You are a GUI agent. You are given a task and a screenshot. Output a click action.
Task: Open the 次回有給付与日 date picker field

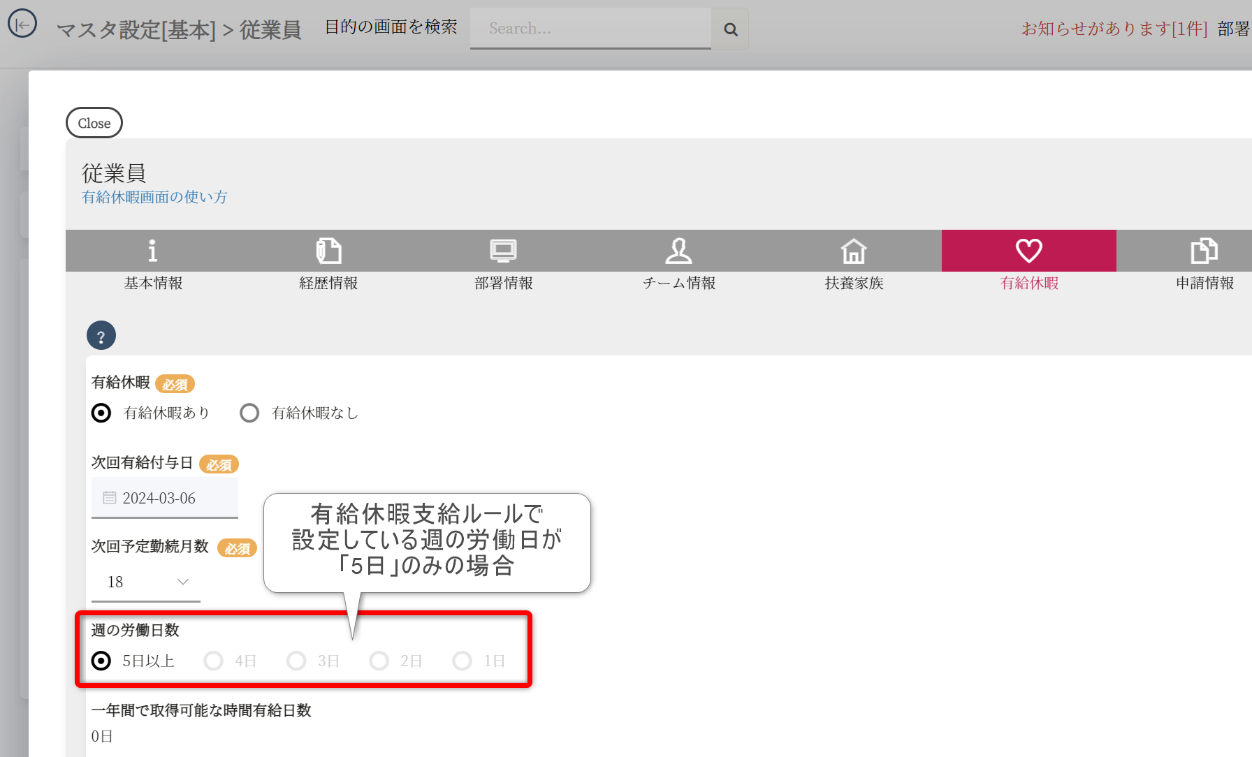165,498
